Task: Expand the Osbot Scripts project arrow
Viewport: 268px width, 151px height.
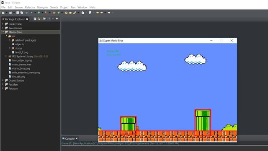Action: 3,80
